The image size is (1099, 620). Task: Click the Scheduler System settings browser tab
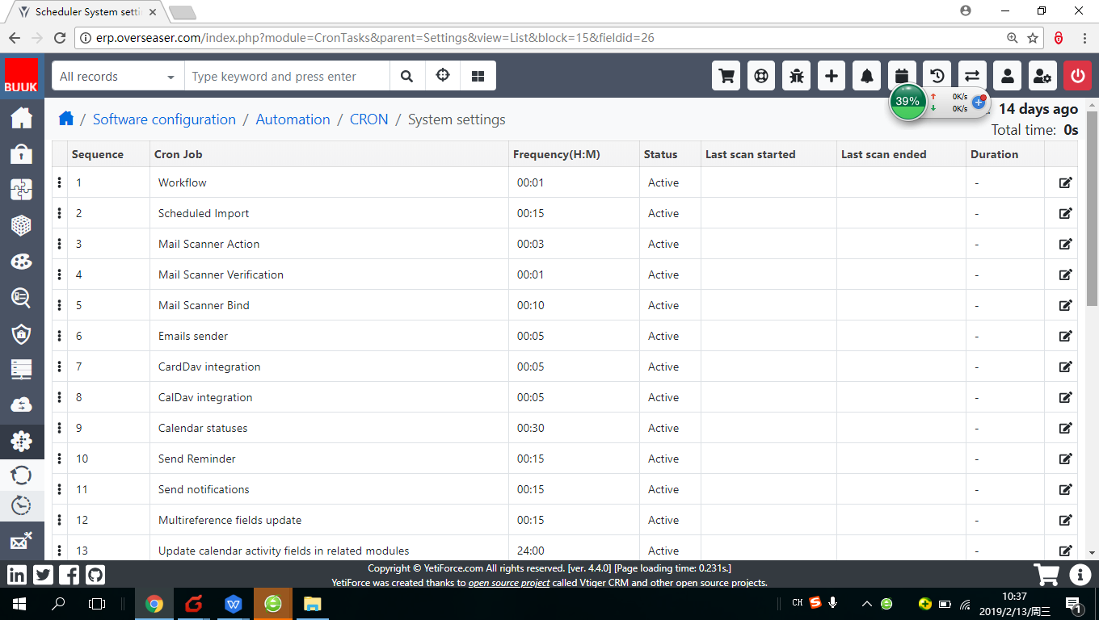tap(88, 12)
